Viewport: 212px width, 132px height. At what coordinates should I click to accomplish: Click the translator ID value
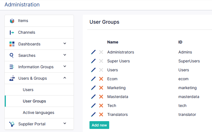(x=187, y=114)
